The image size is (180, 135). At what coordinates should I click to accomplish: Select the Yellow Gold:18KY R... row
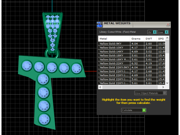[x=132, y=59]
